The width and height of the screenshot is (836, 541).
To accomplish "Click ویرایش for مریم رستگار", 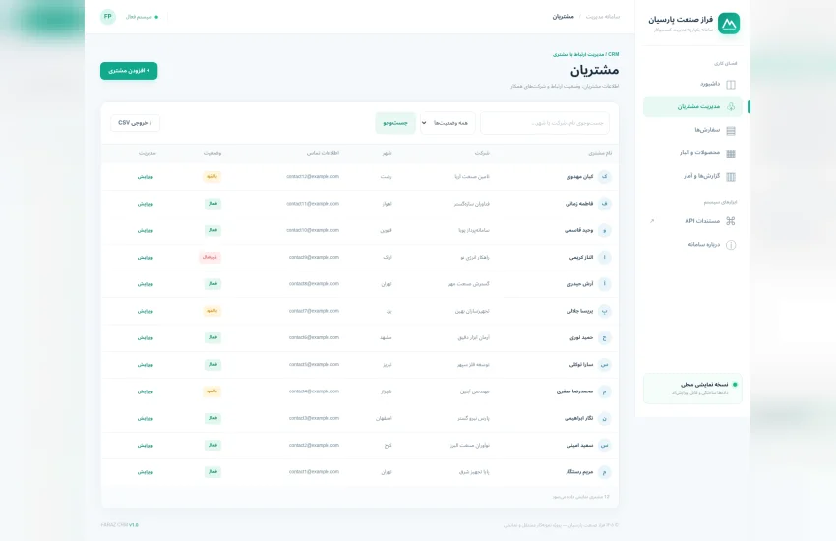I will [x=145, y=472].
